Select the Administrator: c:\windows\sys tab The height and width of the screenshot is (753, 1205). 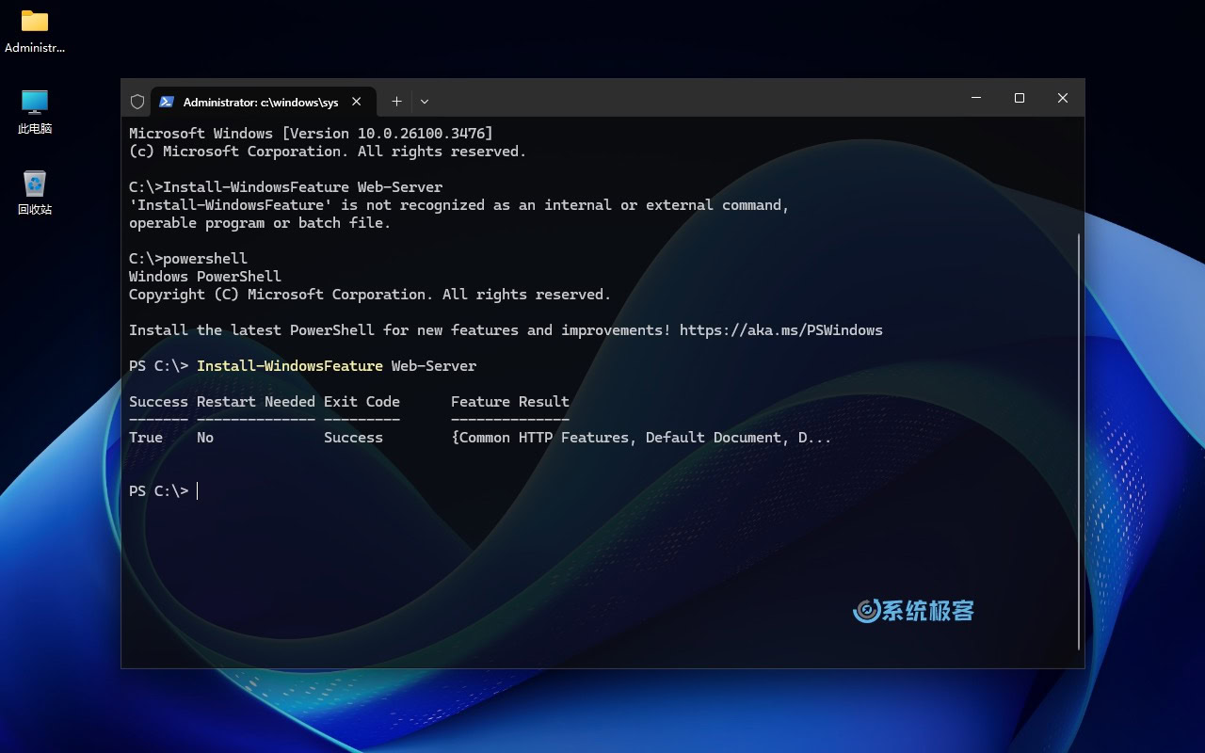click(263, 102)
